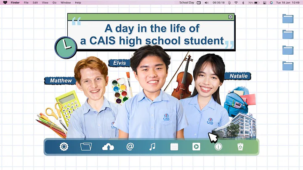Click the Tue 18 Jan 10:49 clock

click(288, 3)
